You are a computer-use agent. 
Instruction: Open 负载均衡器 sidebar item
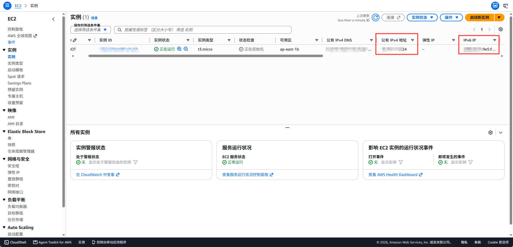(x=17, y=207)
